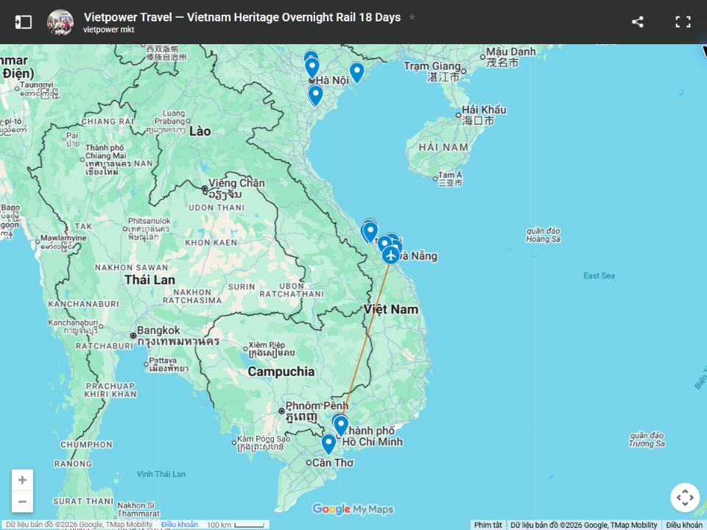Select the pin marker east of Hà Nội

click(356, 72)
